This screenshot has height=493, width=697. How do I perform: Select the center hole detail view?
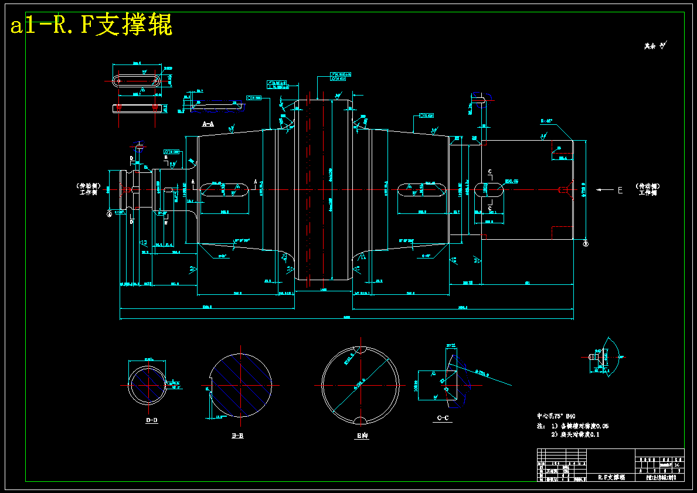pyautogui.click(x=604, y=356)
